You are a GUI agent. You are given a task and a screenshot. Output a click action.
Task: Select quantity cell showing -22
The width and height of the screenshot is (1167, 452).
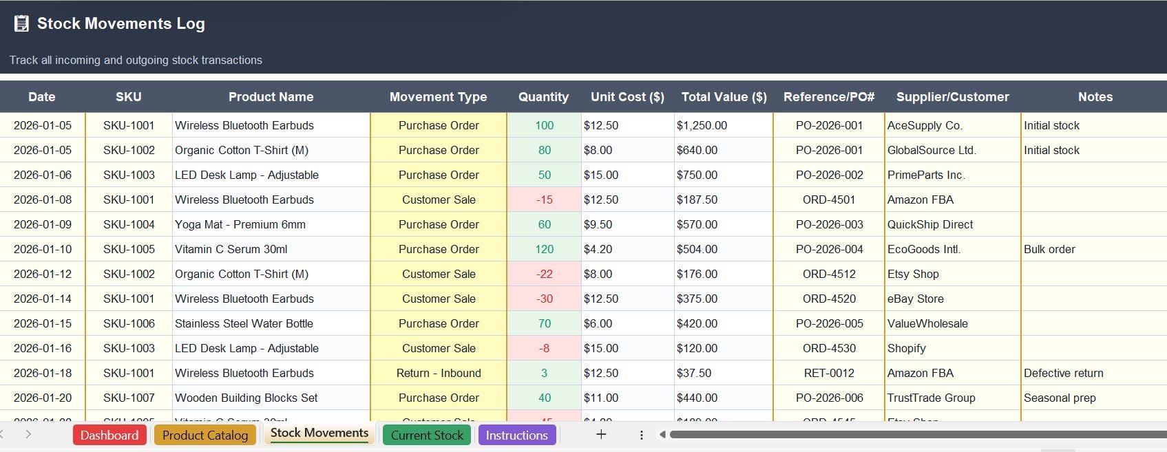point(544,274)
